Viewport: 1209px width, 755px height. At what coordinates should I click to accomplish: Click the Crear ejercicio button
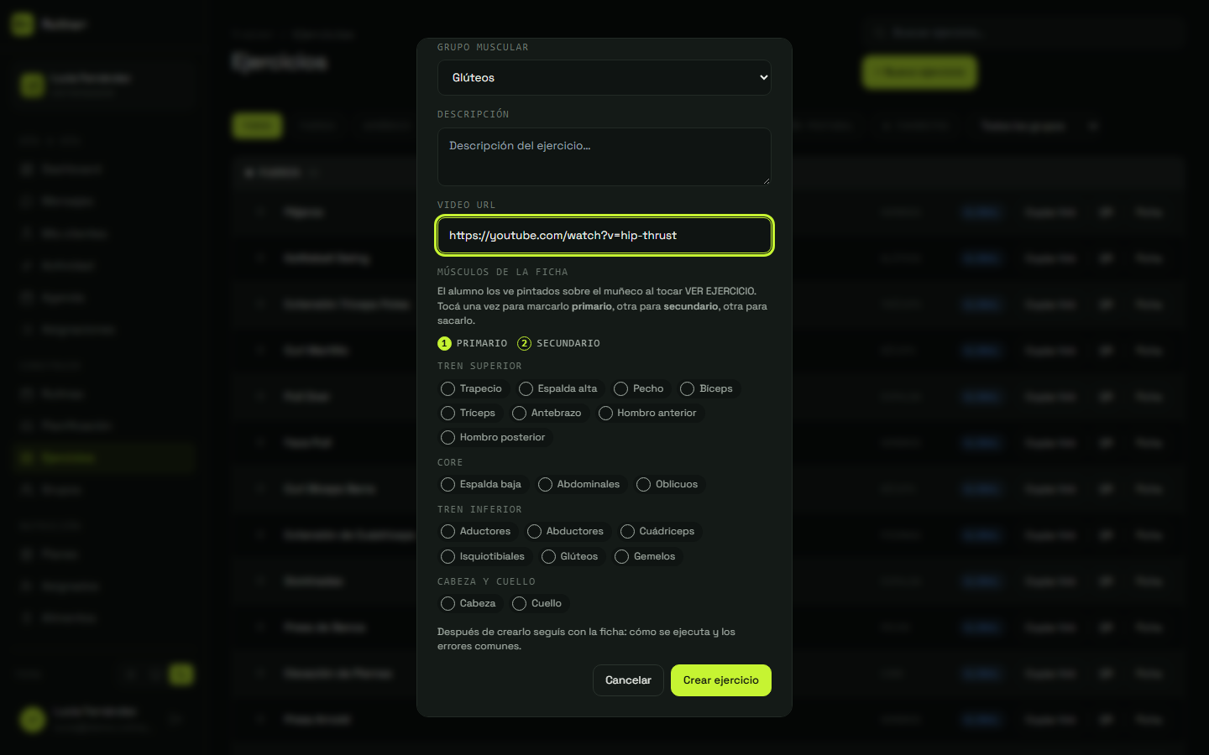click(721, 680)
